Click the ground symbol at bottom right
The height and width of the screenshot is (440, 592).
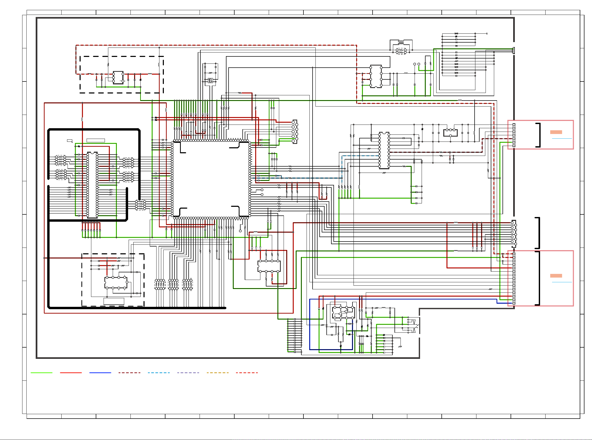(x=400, y=346)
